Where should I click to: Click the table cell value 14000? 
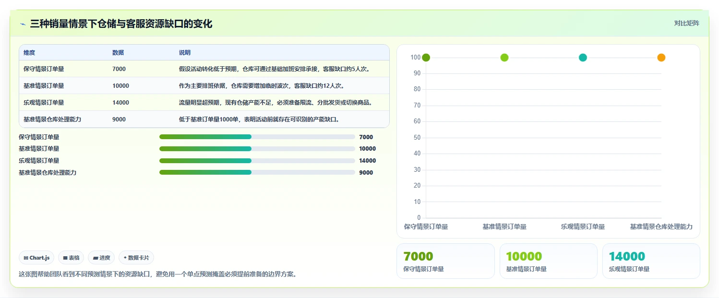pyautogui.click(x=120, y=103)
